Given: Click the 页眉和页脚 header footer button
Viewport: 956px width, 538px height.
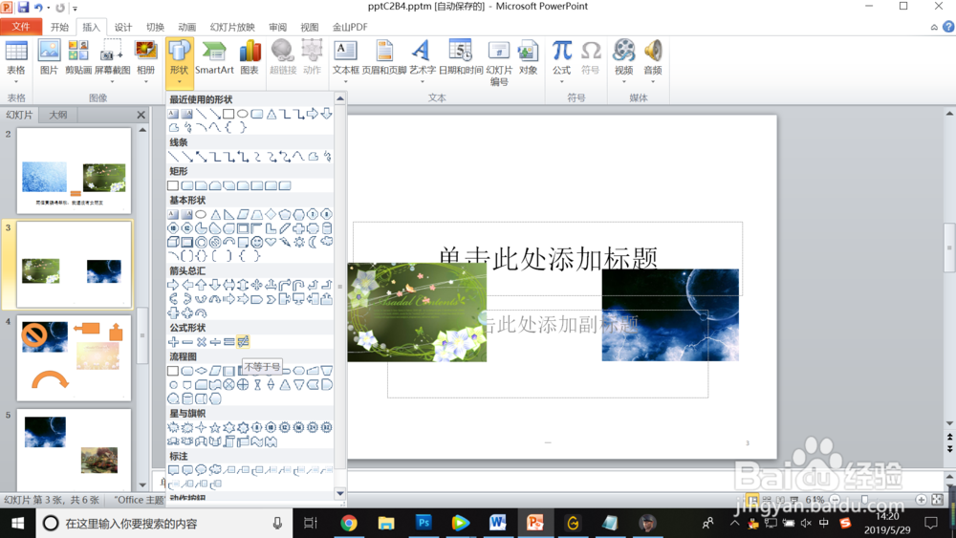Looking at the screenshot, I should 384,57.
